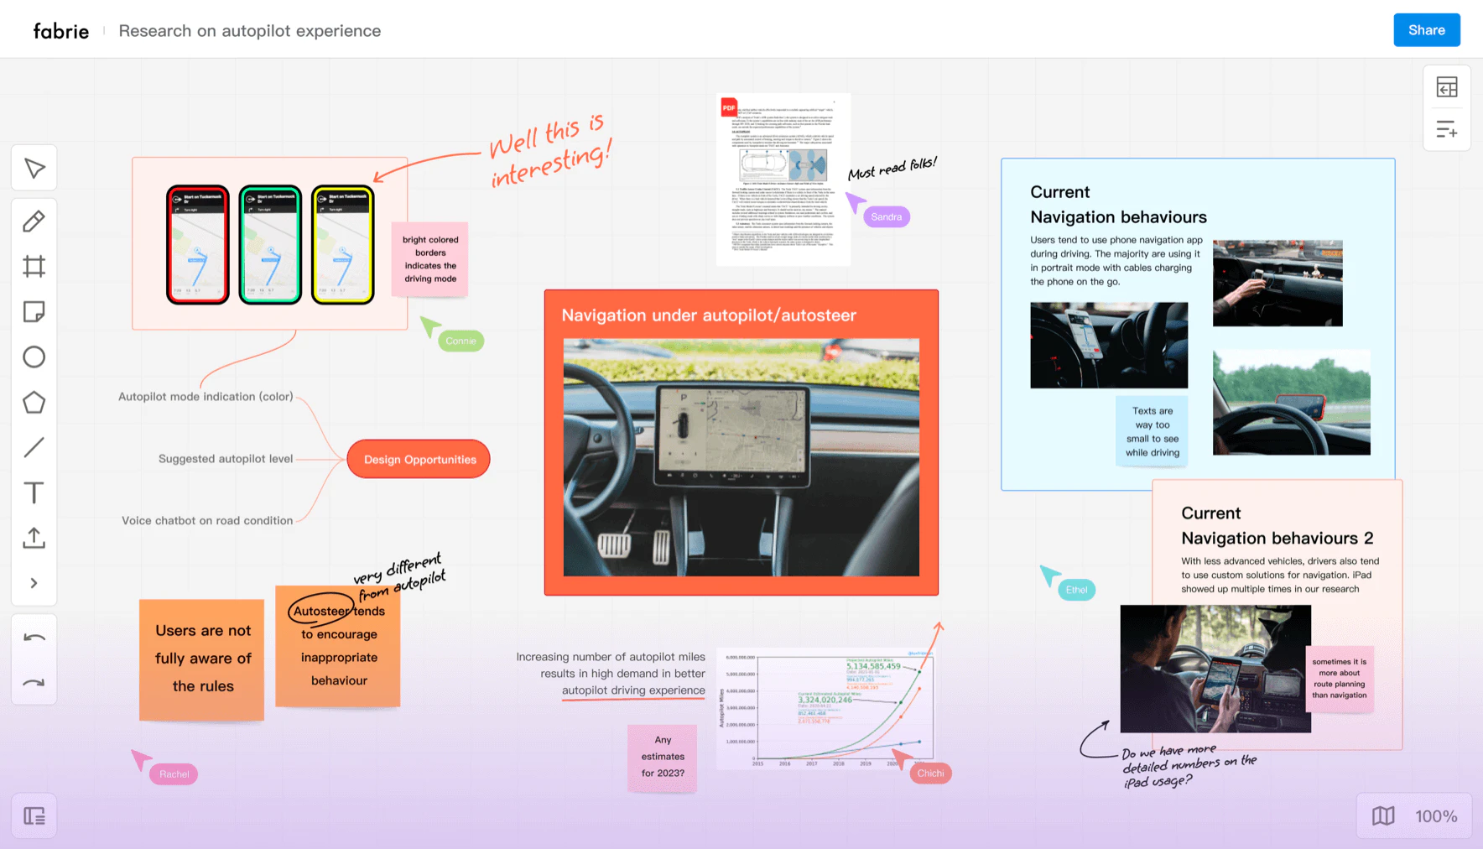Click the Design Opportunities node
This screenshot has width=1483, height=849.
tap(419, 460)
